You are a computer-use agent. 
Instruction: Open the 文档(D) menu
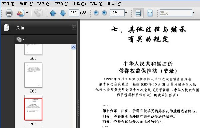[x=61, y=4]
